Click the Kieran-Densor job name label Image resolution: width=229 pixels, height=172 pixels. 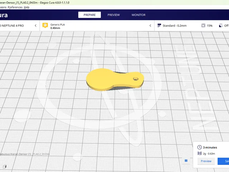point(25,154)
